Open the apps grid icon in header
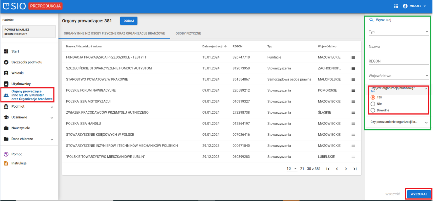The height and width of the screenshot is (201, 434). tap(396, 6)
